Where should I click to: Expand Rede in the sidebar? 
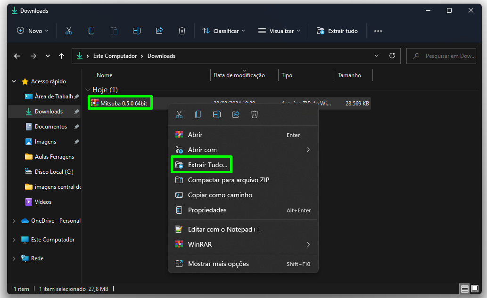pyautogui.click(x=14, y=258)
